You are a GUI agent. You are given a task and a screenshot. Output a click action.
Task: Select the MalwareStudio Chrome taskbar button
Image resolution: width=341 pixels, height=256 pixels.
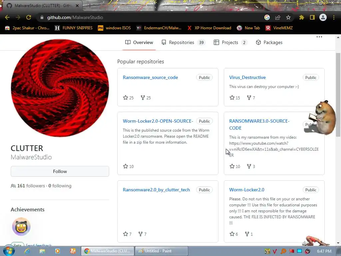point(108,251)
